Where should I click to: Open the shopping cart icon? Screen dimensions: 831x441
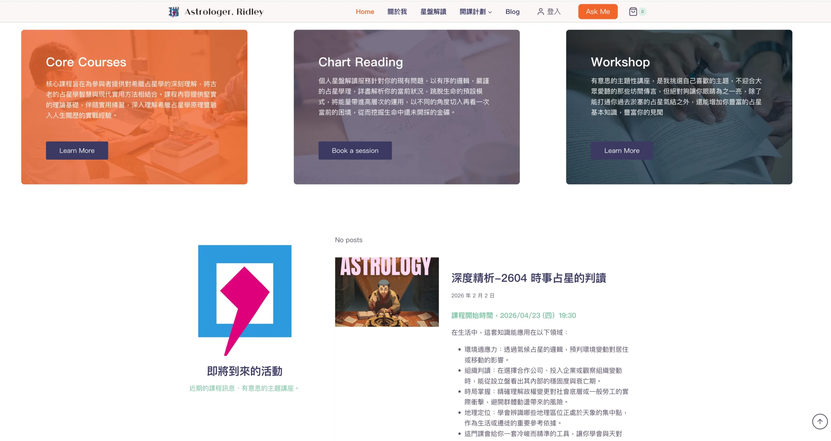[x=633, y=12]
